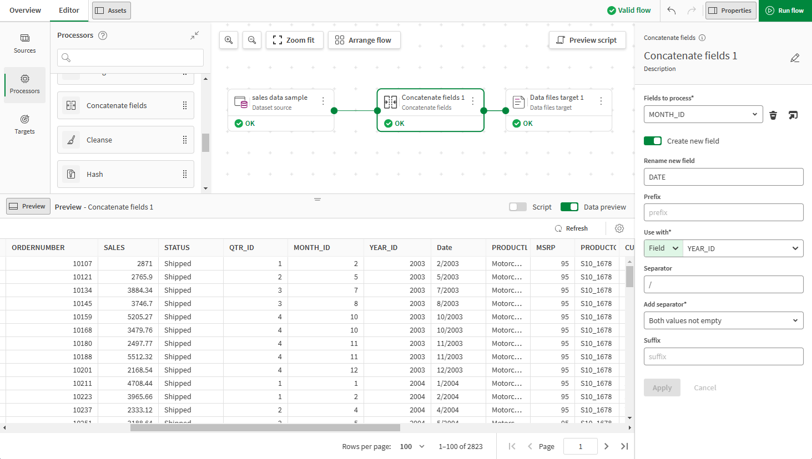Click the Run flow button
Screen dimensions: 812x459
(785, 10)
